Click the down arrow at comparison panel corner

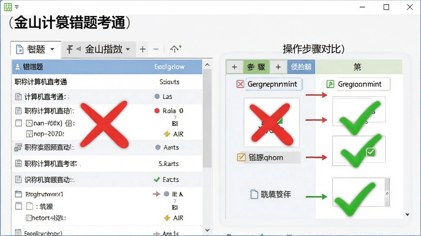pos(407,215)
